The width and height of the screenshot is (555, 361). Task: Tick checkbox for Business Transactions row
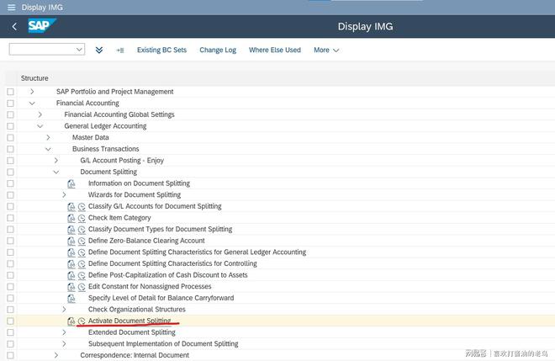click(x=10, y=149)
